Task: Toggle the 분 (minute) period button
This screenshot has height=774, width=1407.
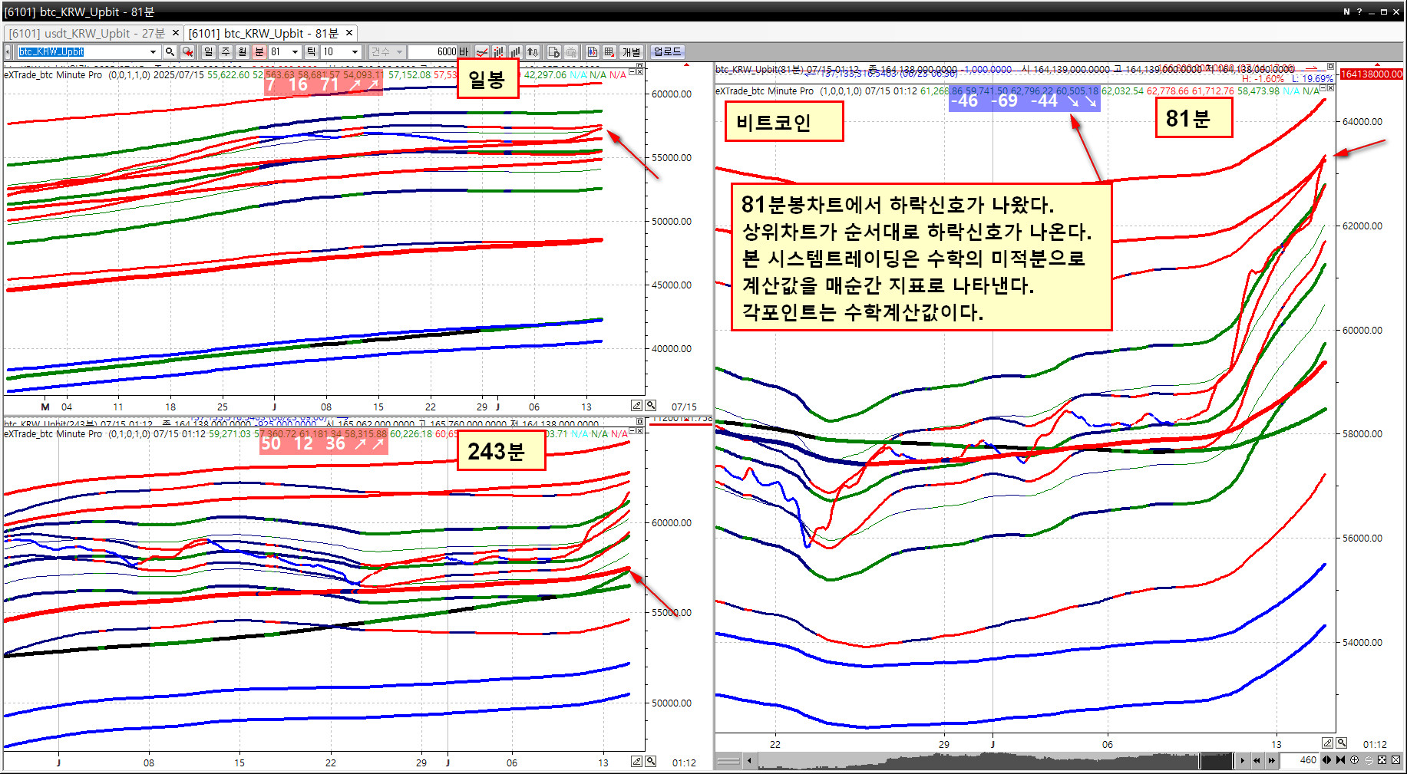Action: 259,52
